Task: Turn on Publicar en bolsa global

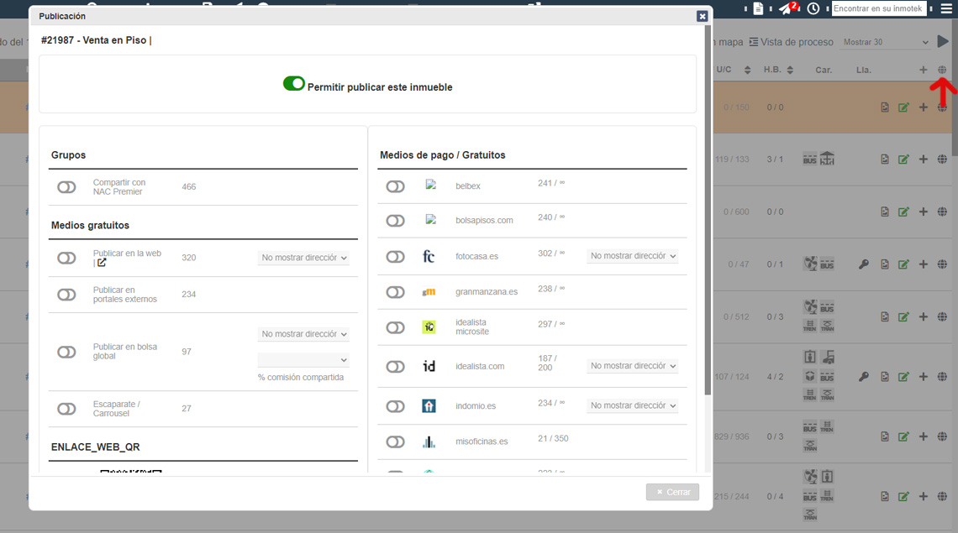Action: click(x=66, y=353)
